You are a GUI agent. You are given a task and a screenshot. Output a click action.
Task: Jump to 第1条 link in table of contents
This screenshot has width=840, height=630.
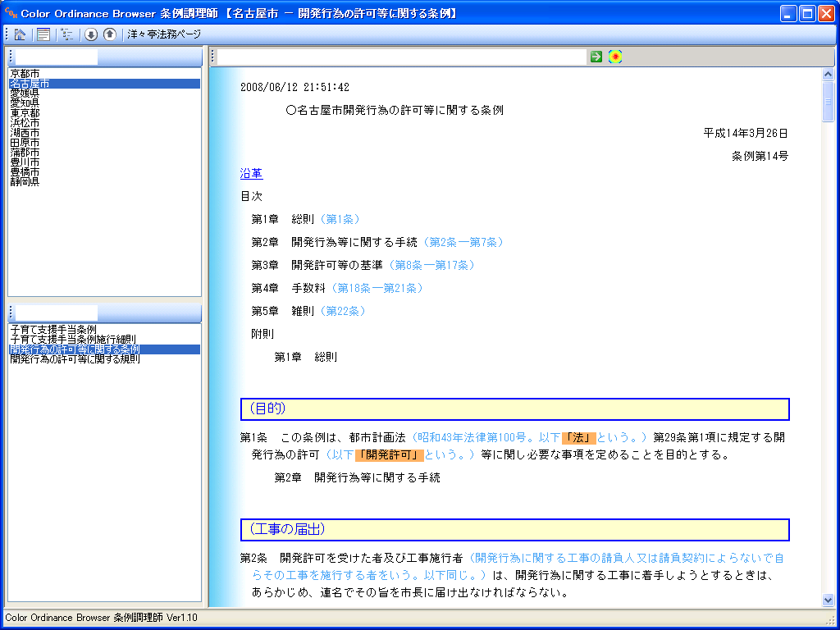click(340, 219)
